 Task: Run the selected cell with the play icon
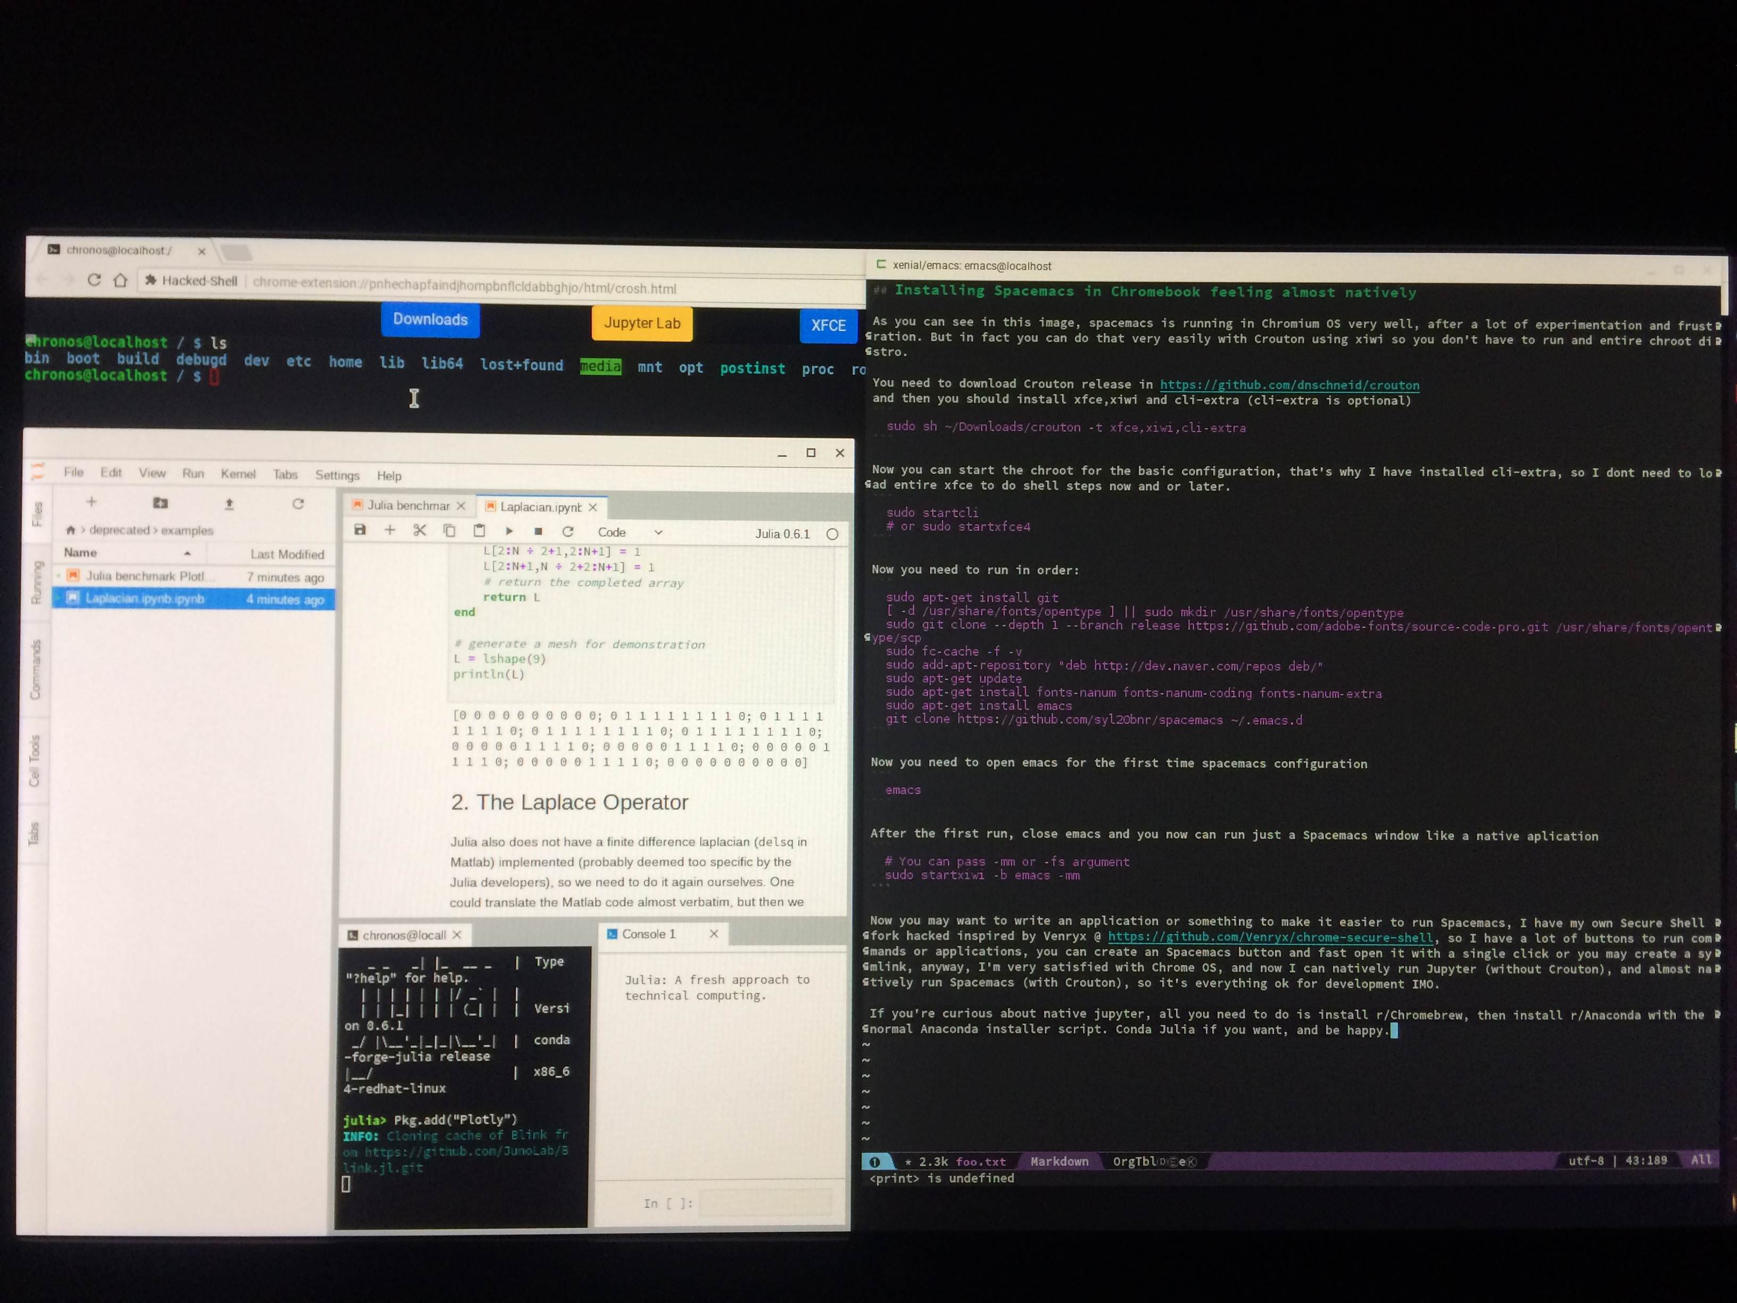[509, 532]
